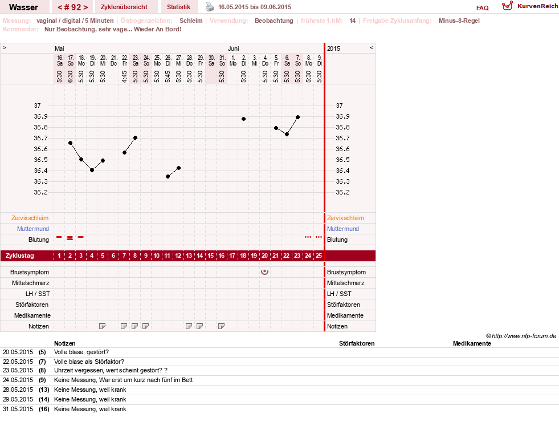Click the bleeding marker on cycle day 3
Screen dimensions: 559x434
[81, 237]
